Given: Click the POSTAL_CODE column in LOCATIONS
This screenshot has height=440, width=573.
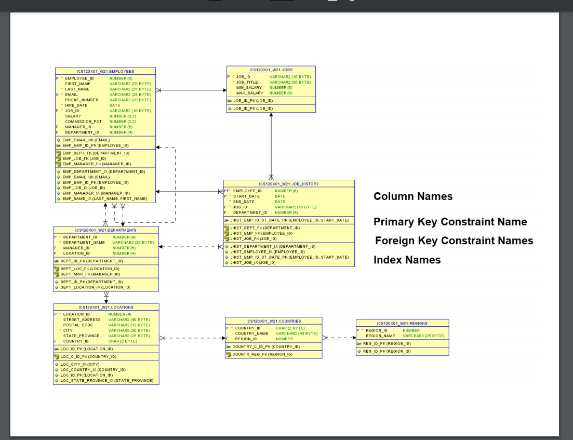Looking at the screenshot, I should 78,325.
